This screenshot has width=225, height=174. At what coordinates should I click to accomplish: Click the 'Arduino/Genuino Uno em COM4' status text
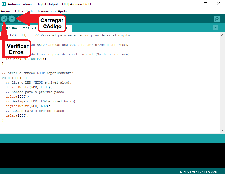[198, 172]
